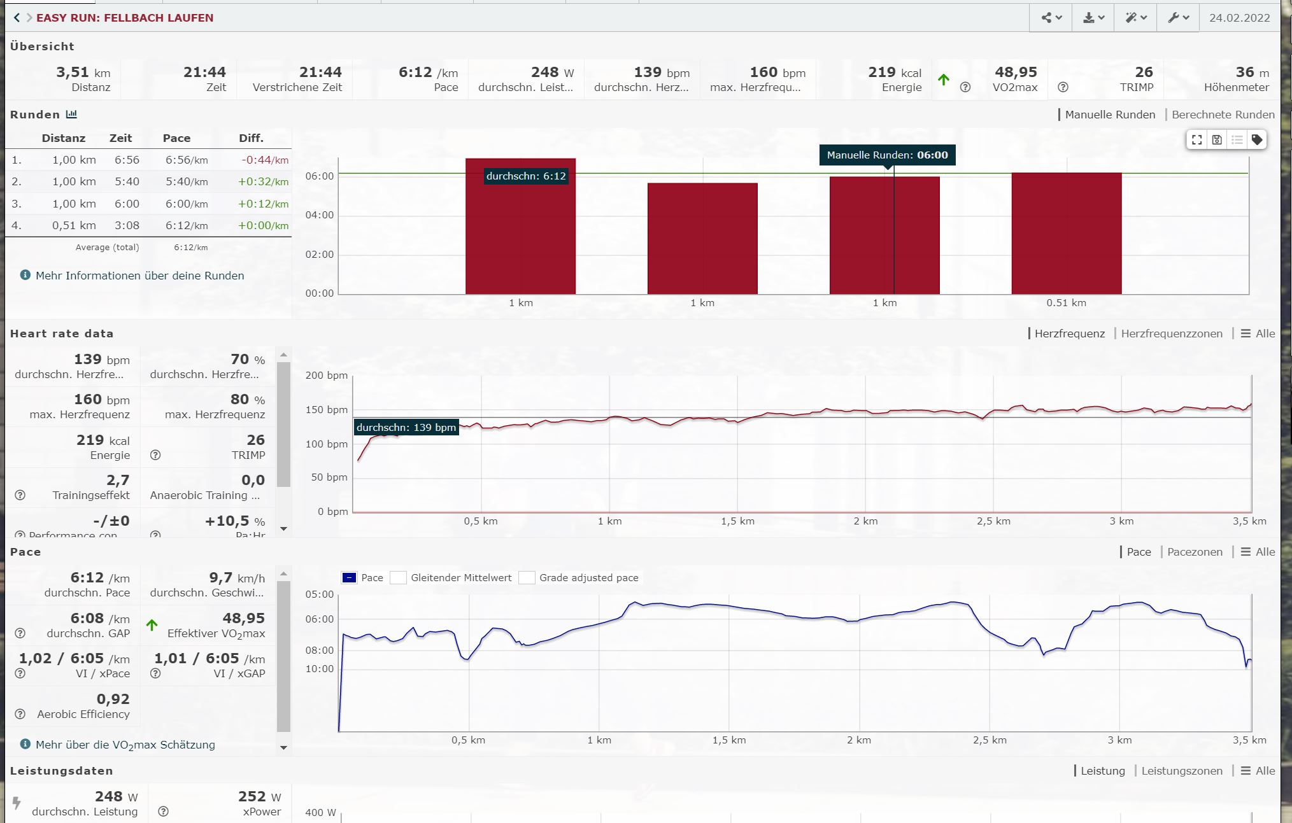
Task: Enable Gleitender Mittelwert in pace chart
Action: click(x=399, y=578)
